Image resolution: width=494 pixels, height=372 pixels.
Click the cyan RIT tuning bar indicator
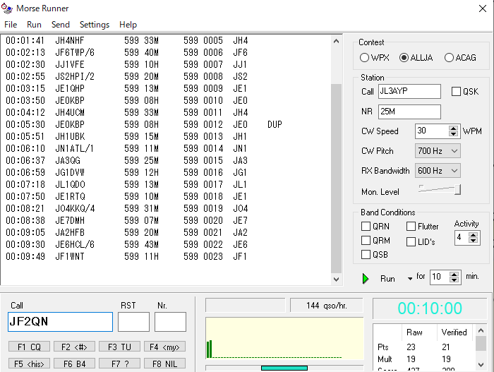pyautogui.click(x=284, y=368)
